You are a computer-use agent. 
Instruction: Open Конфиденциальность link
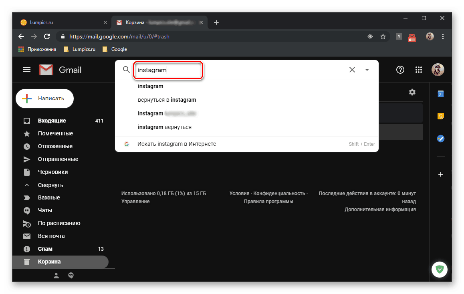pyautogui.click(x=279, y=193)
